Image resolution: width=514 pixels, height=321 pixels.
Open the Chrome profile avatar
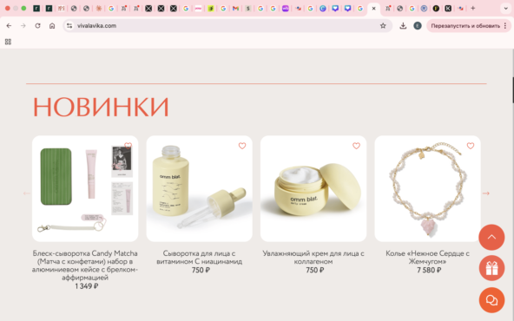(x=418, y=25)
